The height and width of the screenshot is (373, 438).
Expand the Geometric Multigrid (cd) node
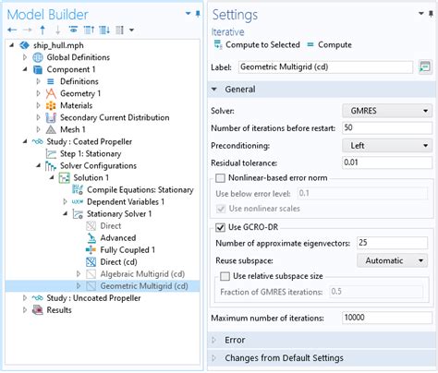click(x=79, y=286)
